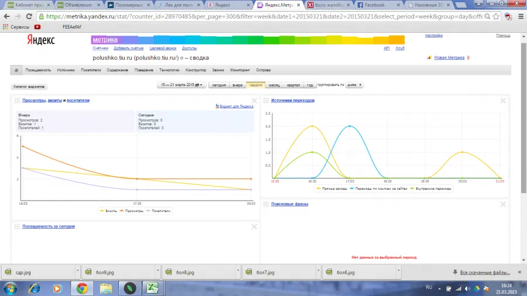Image resolution: width=527 pixels, height=296 pixels.
Task: Open the date range 15–21 марта dropdown
Action: [182, 85]
